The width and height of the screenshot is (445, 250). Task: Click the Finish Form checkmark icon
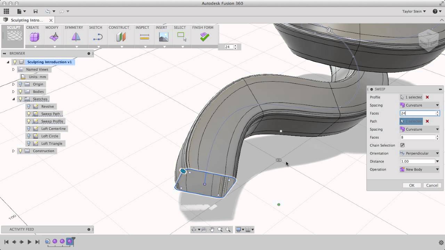coord(205,37)
